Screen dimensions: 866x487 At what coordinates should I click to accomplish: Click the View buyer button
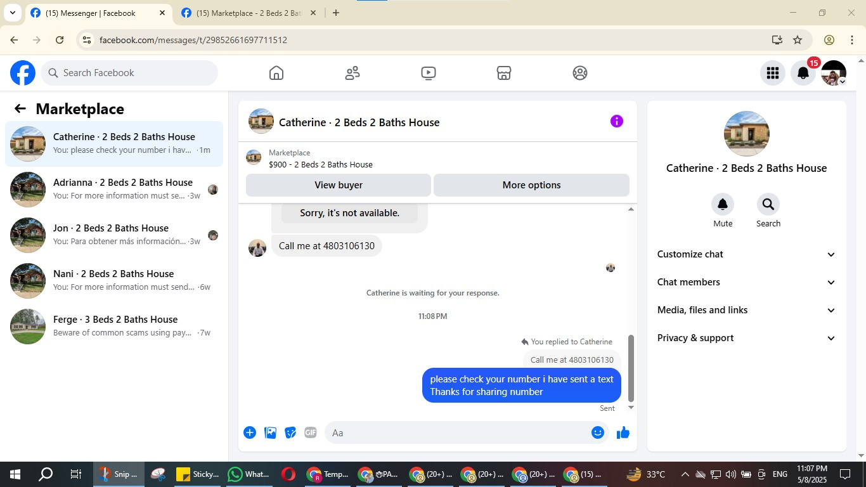339,185
